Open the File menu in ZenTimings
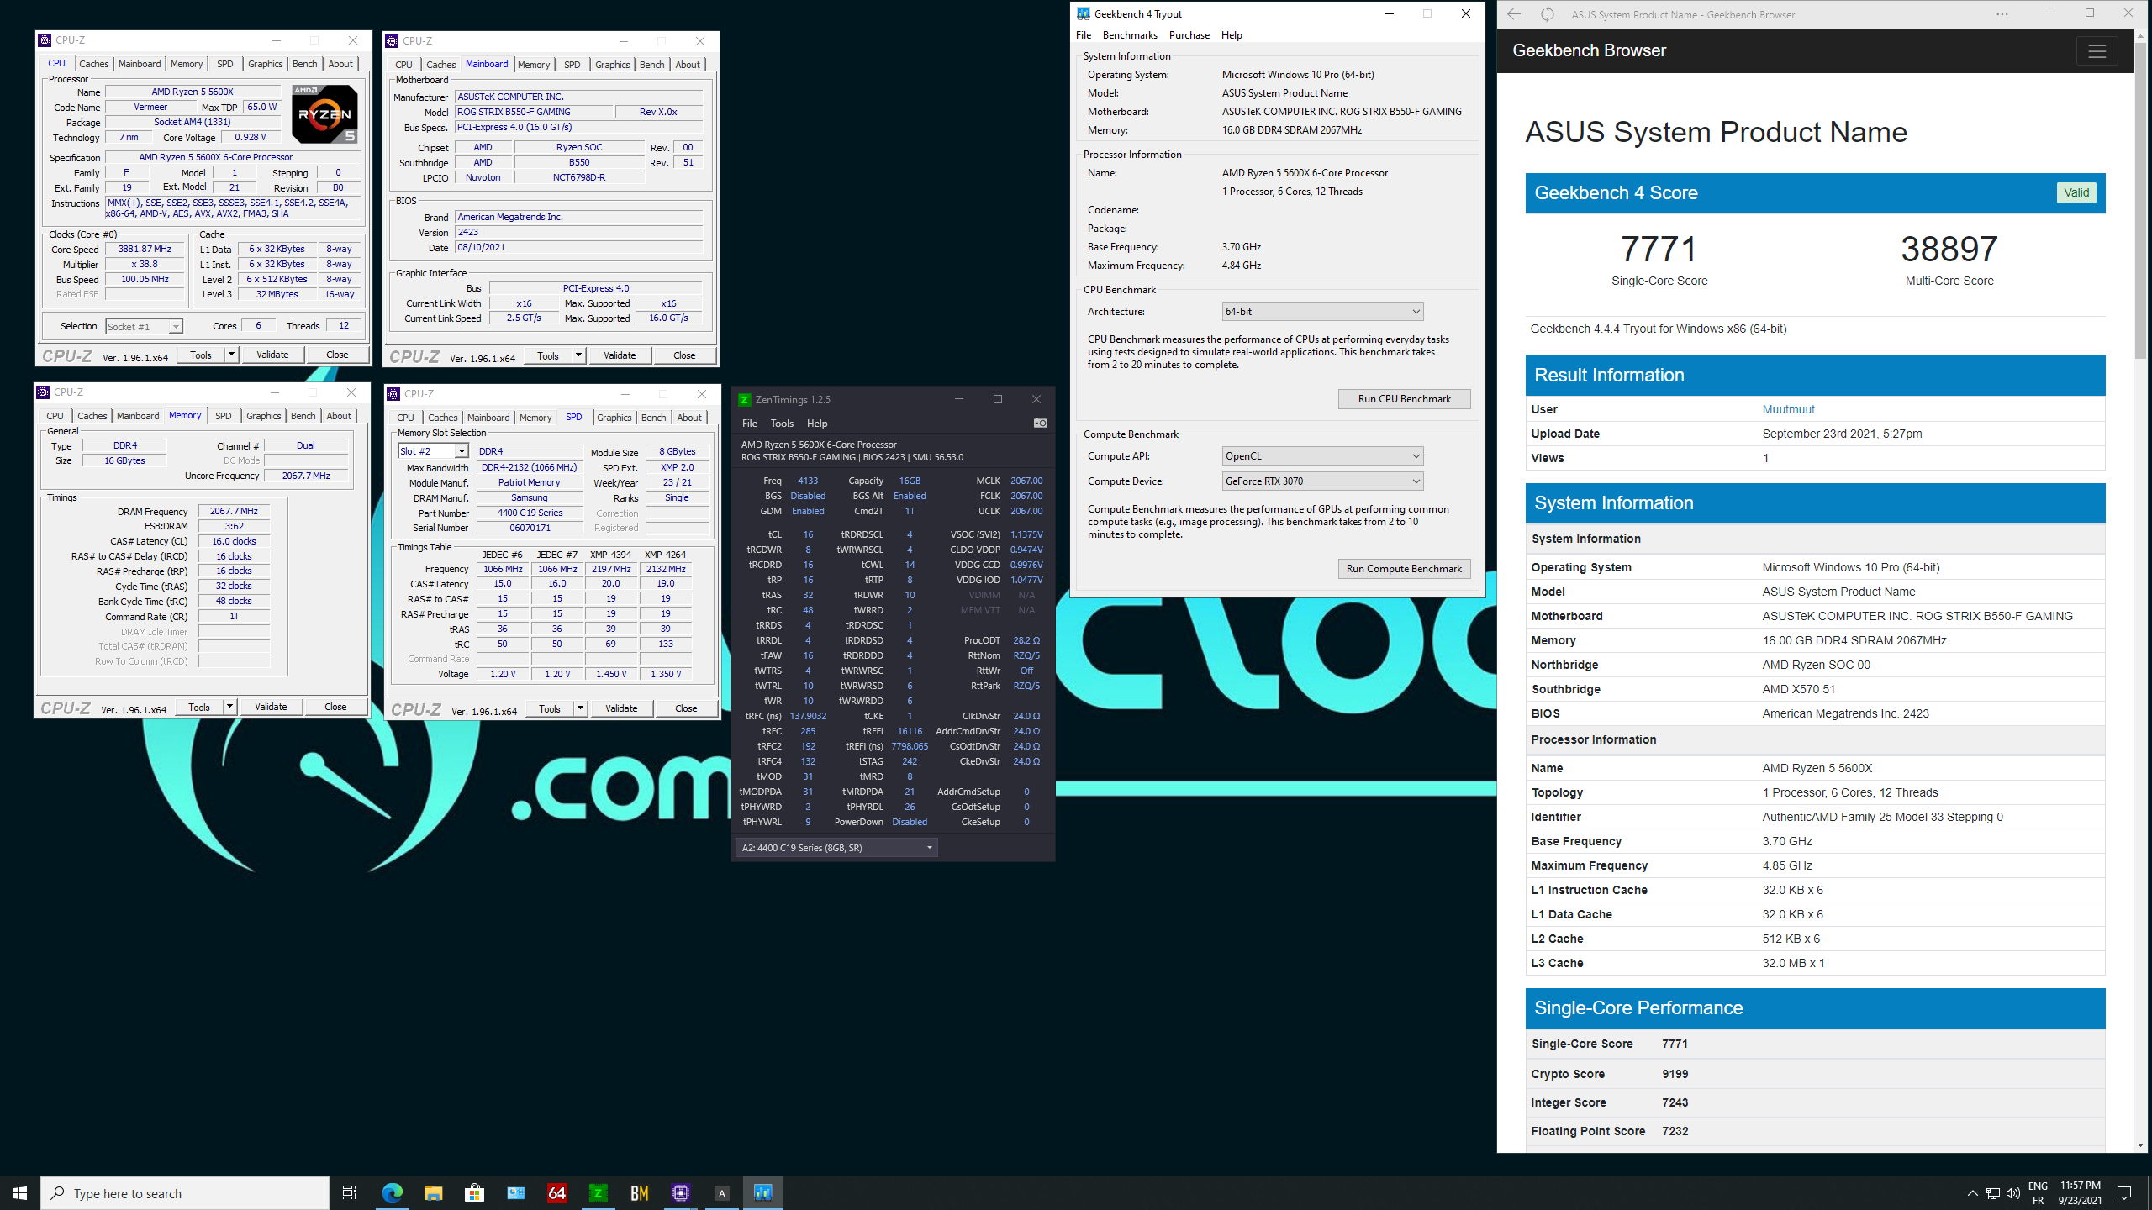This screenshot has width=2152, height=1210. (750, 423)
